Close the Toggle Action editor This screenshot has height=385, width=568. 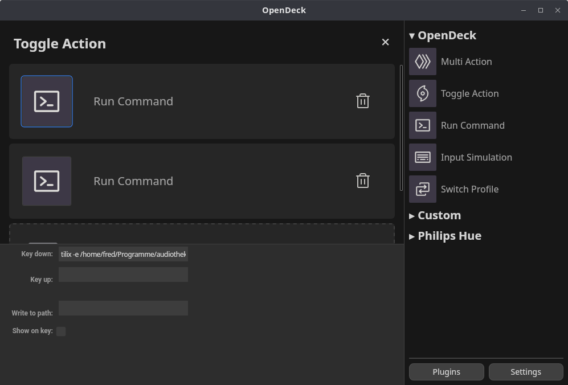385,42
